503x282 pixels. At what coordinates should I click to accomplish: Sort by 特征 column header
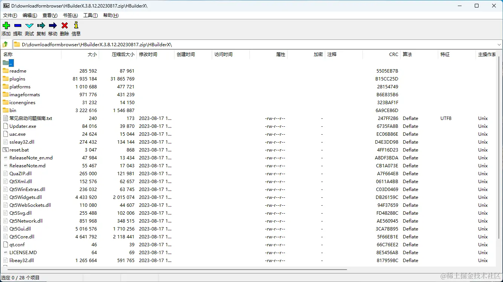[x=457, y=55]
